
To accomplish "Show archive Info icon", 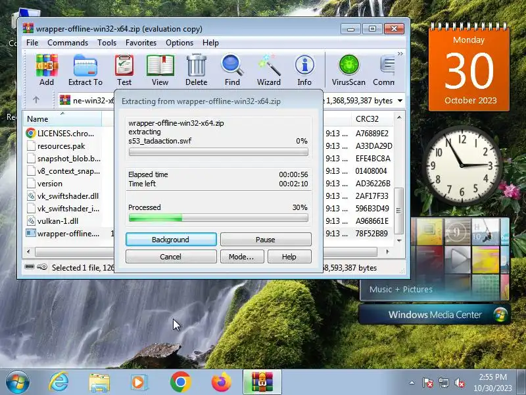I will (x=304, y=70).
